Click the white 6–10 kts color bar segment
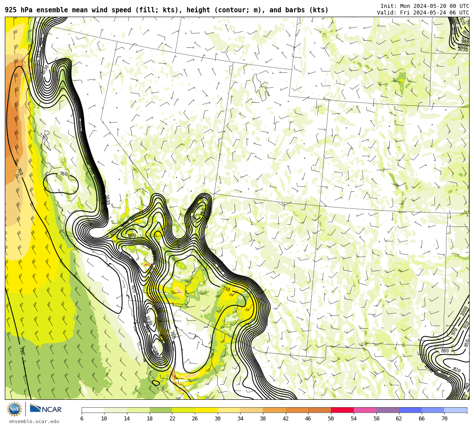This screenshot has width=474, height=427. point(93,410)
